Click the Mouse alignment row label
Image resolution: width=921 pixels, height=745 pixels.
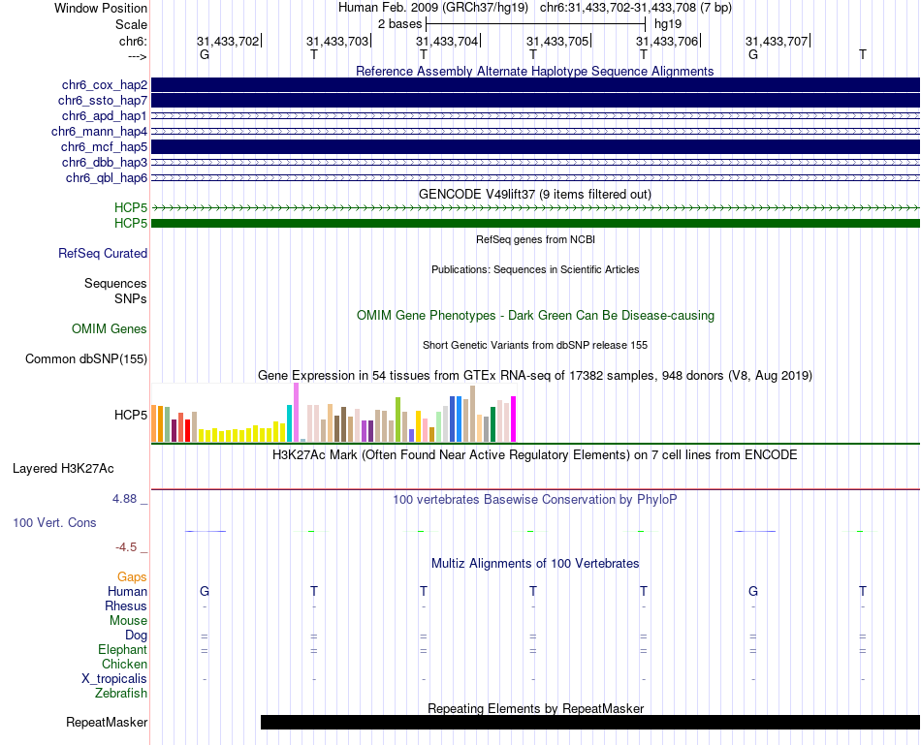129,621
